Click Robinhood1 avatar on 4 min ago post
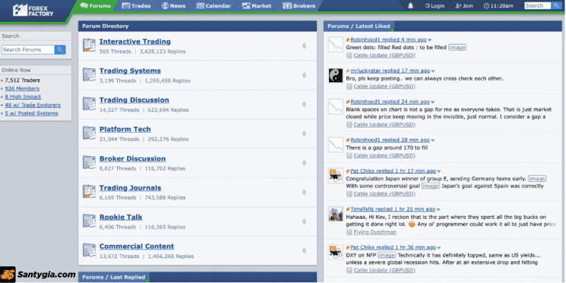The width and height of the screenshot is (566, 283). tap(335, 45)
